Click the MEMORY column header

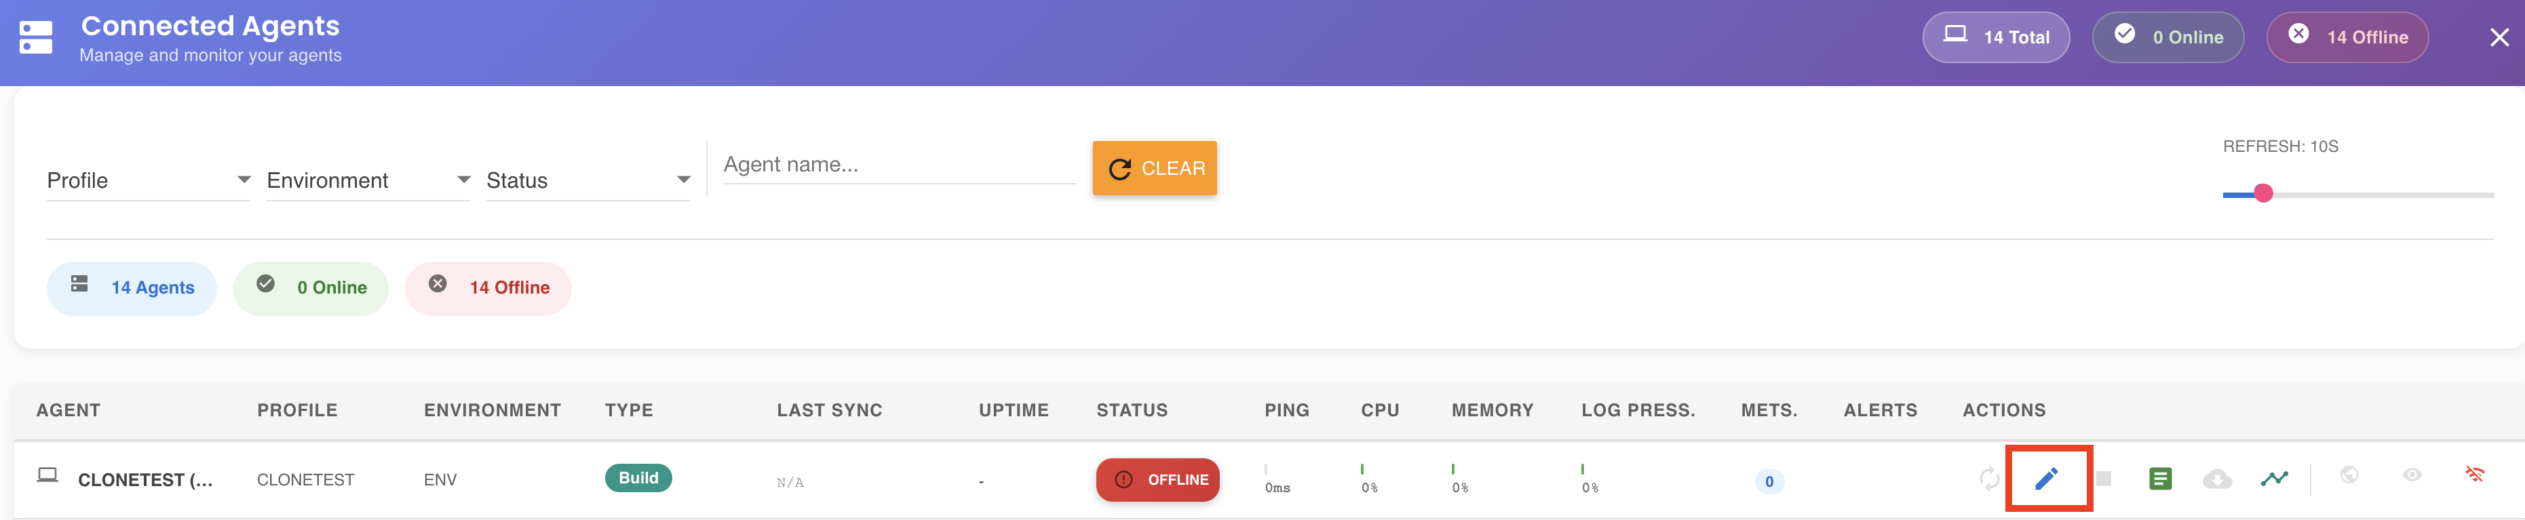tap(1492, 410)
